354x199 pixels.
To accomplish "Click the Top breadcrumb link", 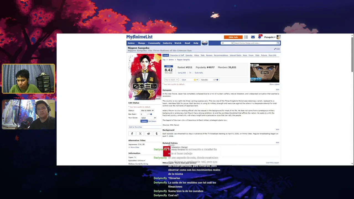I will click(164, 60).
